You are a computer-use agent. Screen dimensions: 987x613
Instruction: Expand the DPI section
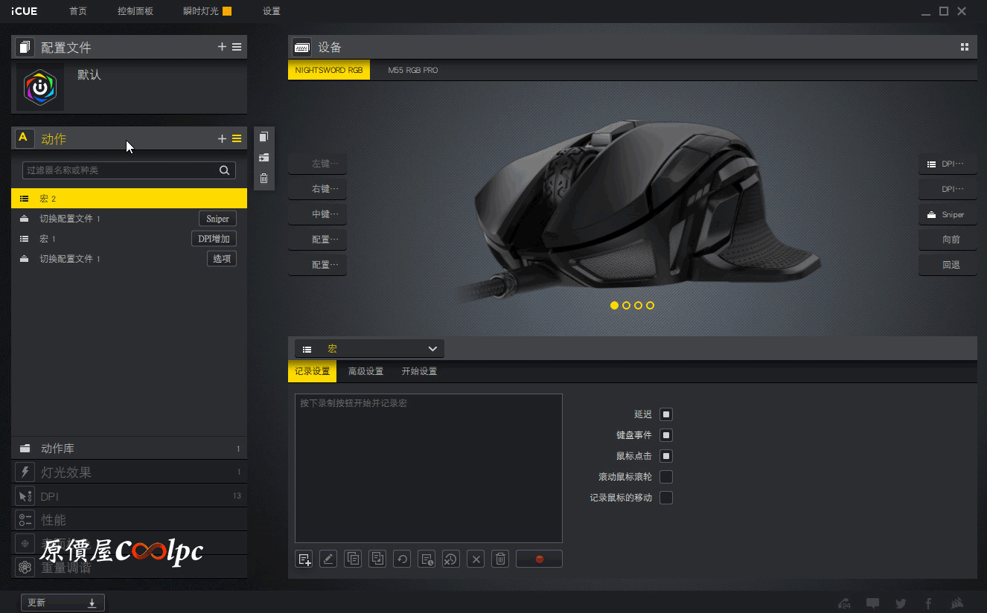click(x=130, y=496)
